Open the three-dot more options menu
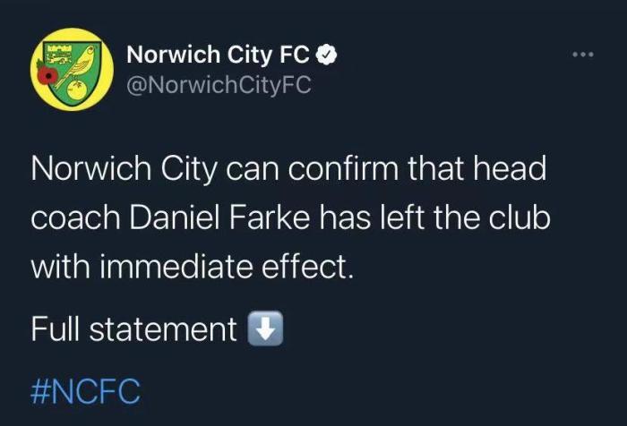The height and width of the screenshot is (426, 627). click(583, 55)
